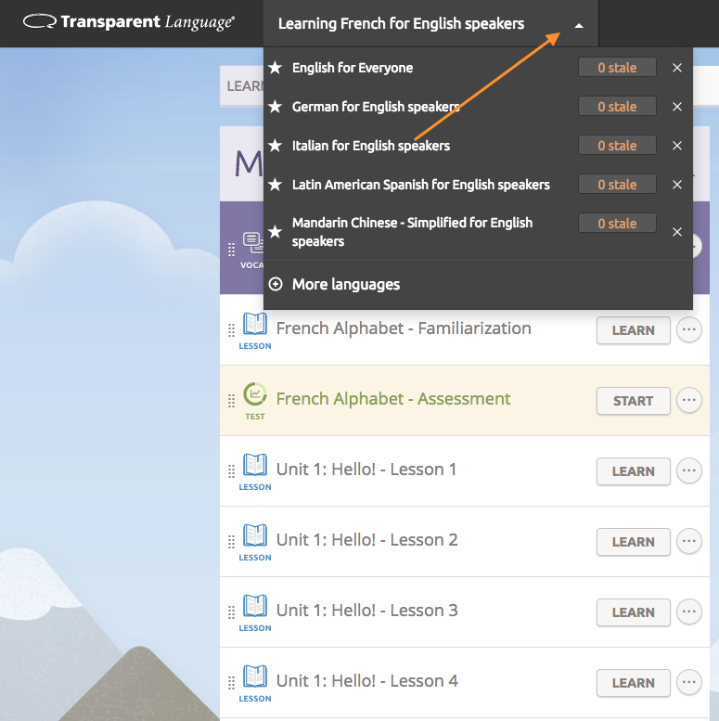719x721 pixels.
Task: Click 0 stale badge for Italian
Action: (x=617, y=146)
